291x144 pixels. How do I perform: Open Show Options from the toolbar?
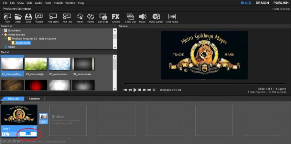point(130,18)
